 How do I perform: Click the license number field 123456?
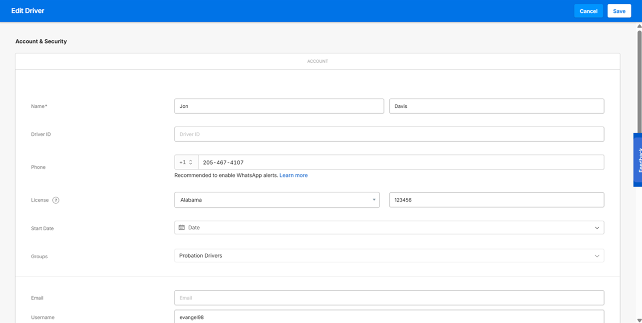(496, 200)
